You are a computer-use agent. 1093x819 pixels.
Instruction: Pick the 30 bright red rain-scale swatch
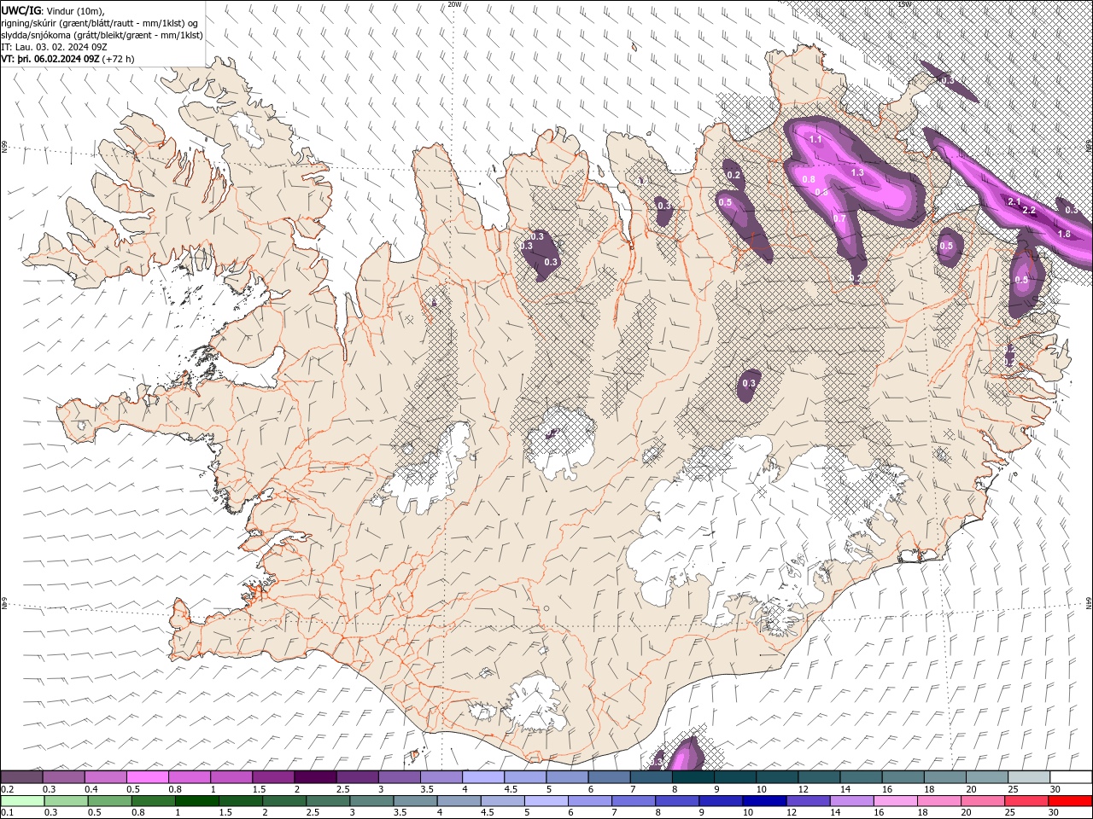click(1071, 801)
